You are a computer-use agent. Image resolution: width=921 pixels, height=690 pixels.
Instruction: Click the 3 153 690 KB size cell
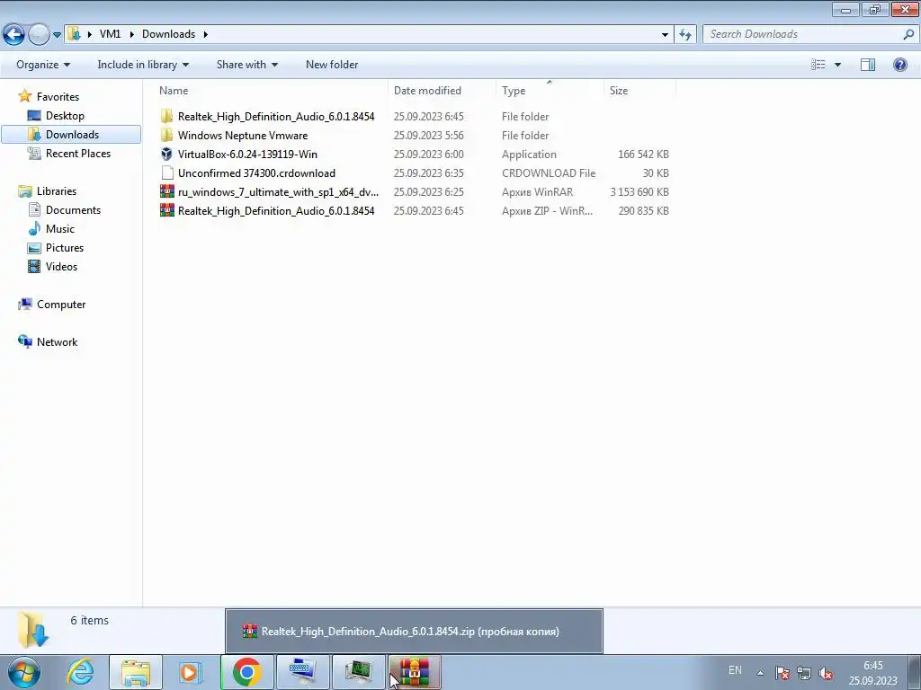639,192
